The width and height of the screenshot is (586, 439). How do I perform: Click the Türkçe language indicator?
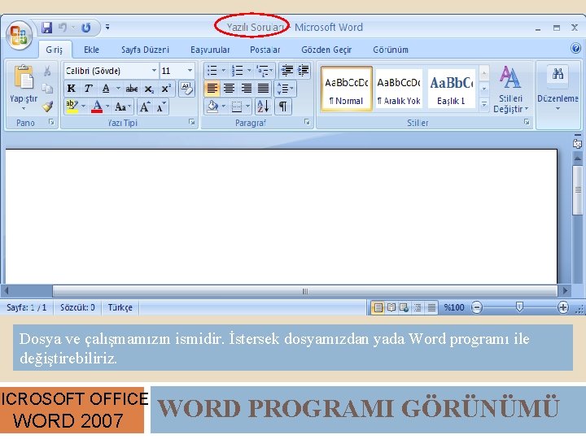(x=120, y=307)
